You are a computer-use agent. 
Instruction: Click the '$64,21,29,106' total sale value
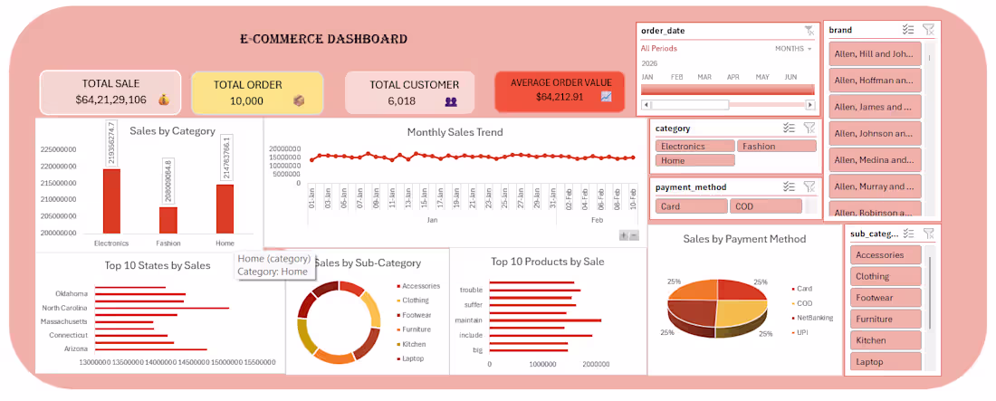tap(110, 100)
